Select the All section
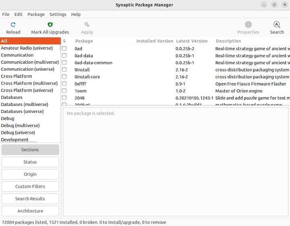290x226 pixels. pyautogui.click(x=30, y=41)
